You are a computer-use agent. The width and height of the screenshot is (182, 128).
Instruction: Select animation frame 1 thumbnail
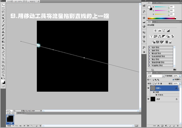(x=10, y=119)
